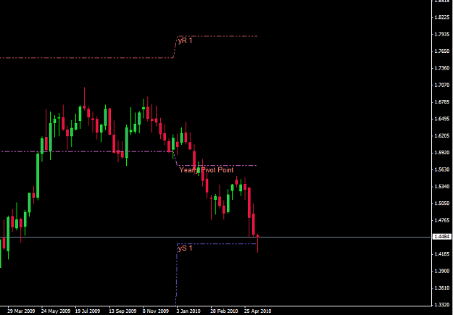Image resolution: width=453 pixels, height=315 pixels.
Task: Click the 1.7935 price scale value
Action: click(x=442, y=34)
